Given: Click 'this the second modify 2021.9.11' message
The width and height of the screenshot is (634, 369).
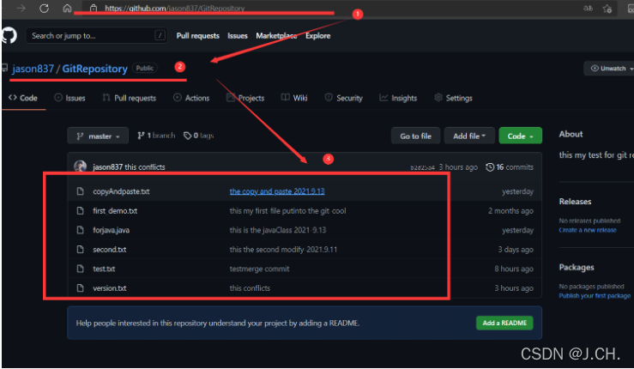Looking at the screenshot, I should pos(283,250).
